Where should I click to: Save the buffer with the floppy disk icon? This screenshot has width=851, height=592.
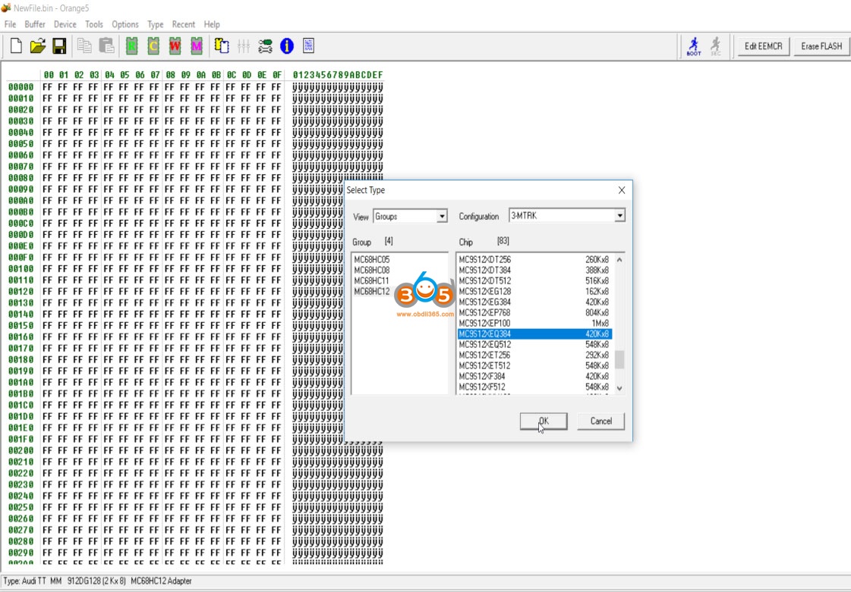[x=59, y=46]
